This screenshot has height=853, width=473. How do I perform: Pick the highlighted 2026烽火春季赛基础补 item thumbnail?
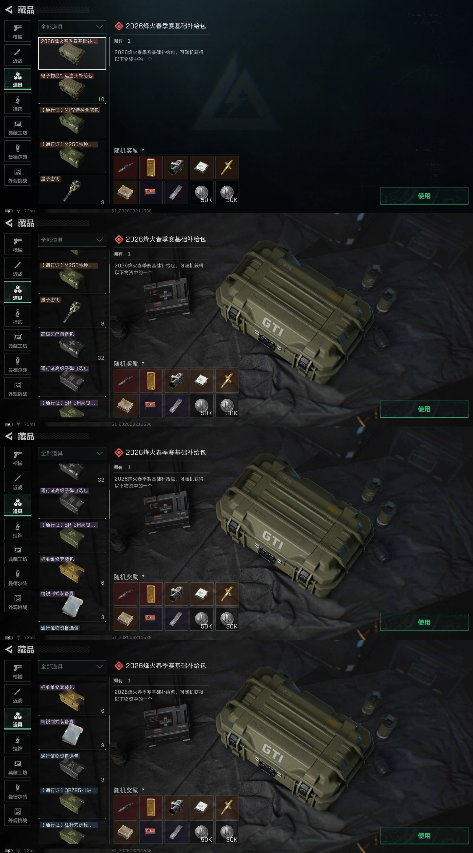(72, 53)
